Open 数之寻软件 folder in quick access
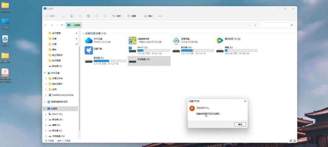 (x=57, y=55)
